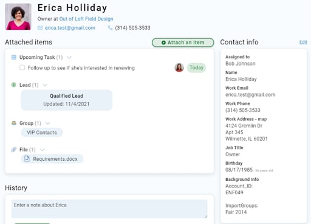Open the Qualified Lead card
The height and width of the screenshot is (224, 311).
click(66, 100)
